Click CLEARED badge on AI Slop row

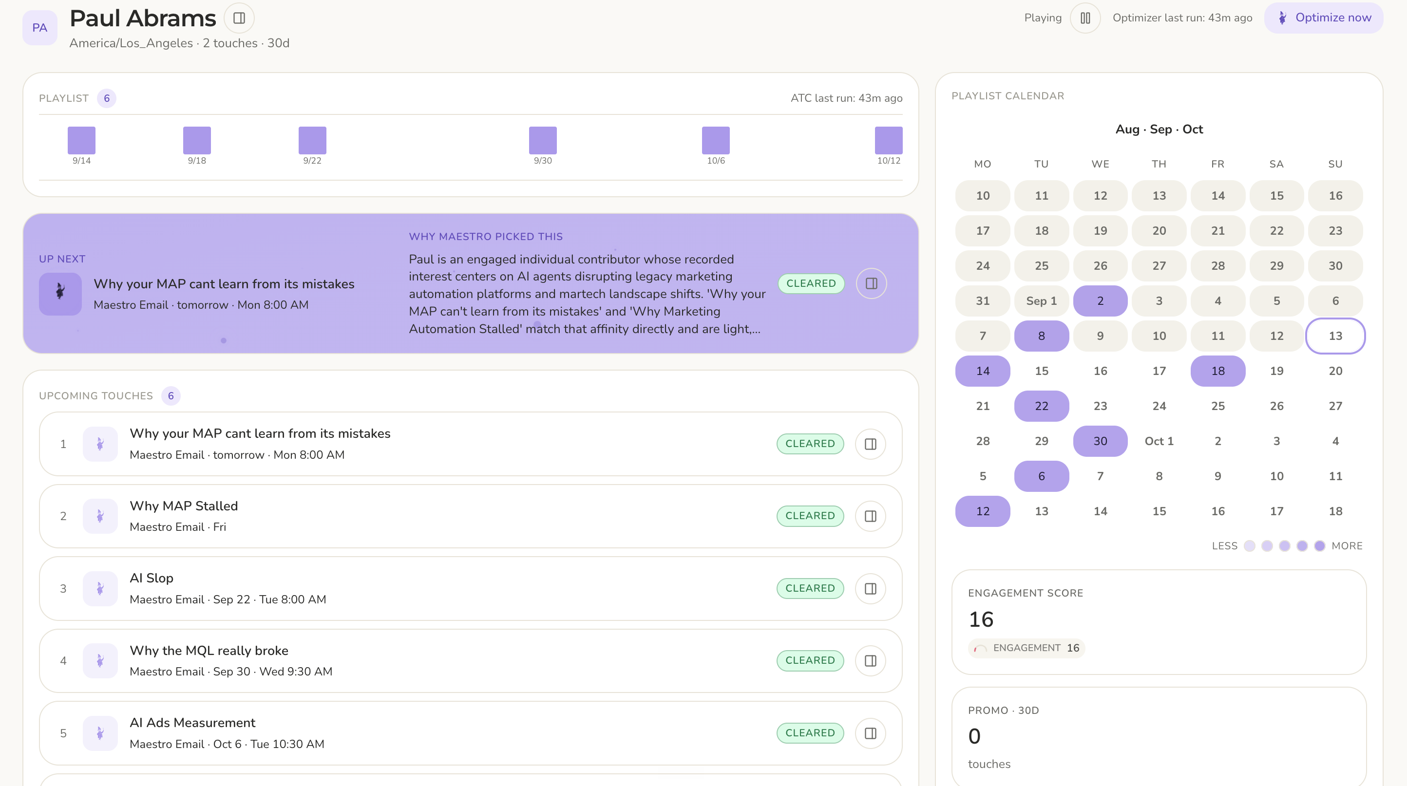810,588
